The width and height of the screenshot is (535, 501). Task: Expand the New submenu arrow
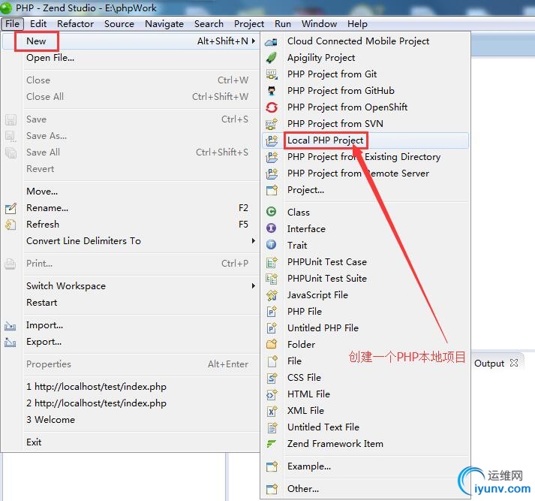(254, 41)
